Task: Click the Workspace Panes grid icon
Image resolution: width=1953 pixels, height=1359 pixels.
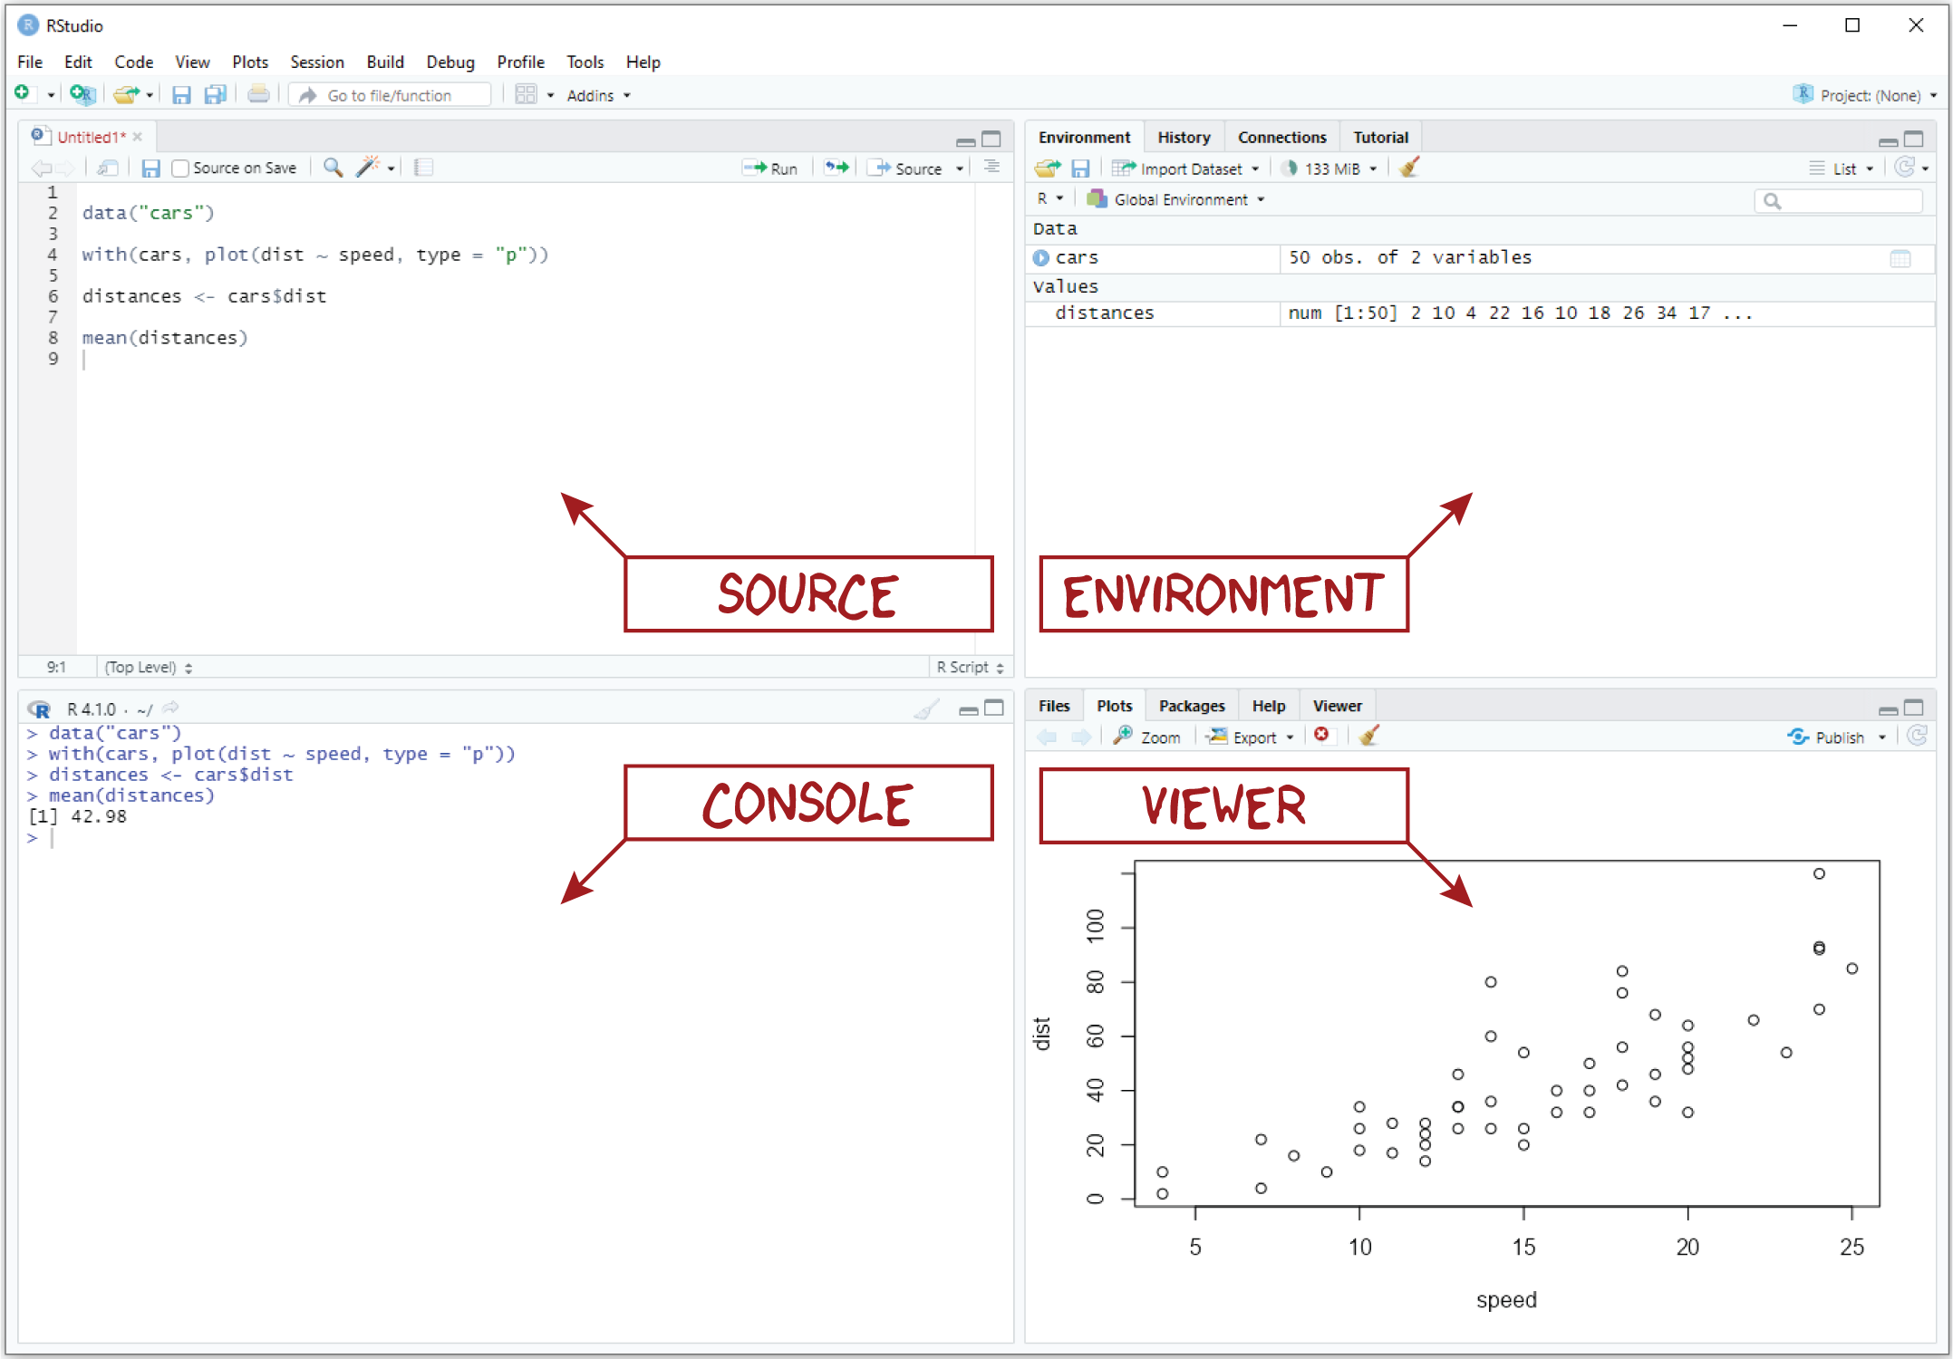Action: tap(526, 94)
